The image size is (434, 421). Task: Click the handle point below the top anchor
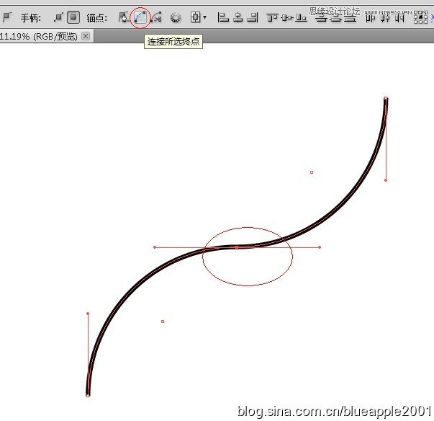coord(386,180)
